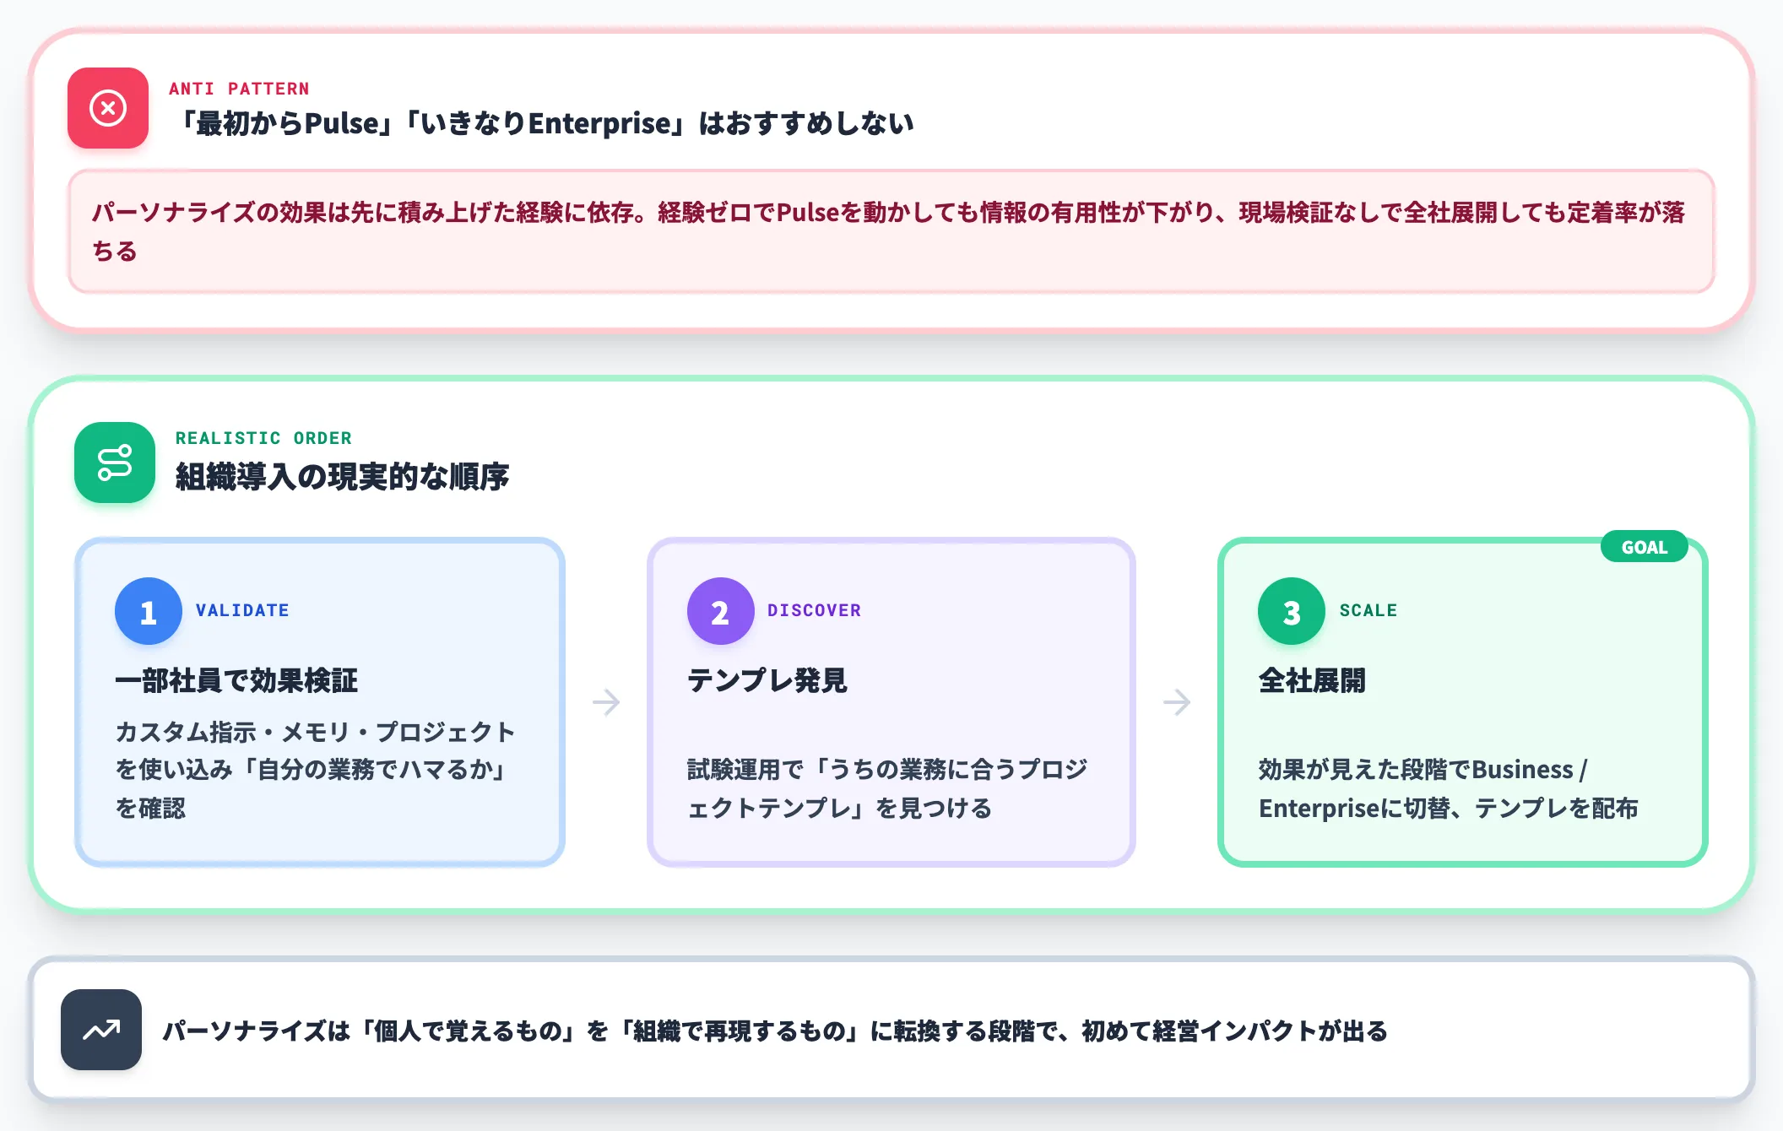1783x1131 pixels.
Task: Click the footer sentence starting パーソナライズは「個人で
Action: coord(775,1031)
